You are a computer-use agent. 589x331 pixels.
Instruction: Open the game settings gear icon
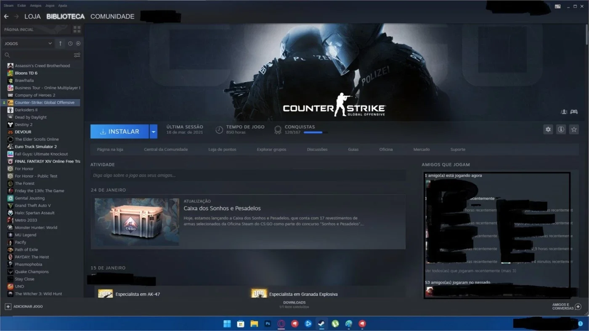[x=548, y=129]
